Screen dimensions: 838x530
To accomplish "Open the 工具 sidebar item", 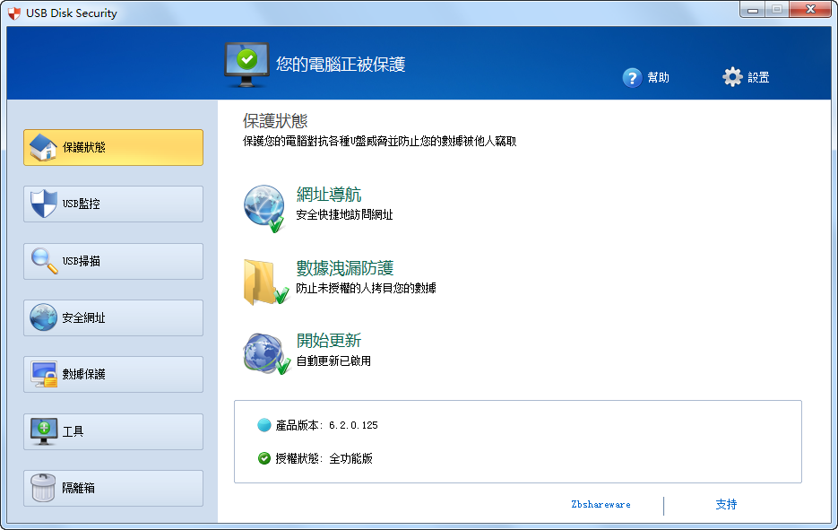I will [x=113, y=431].
